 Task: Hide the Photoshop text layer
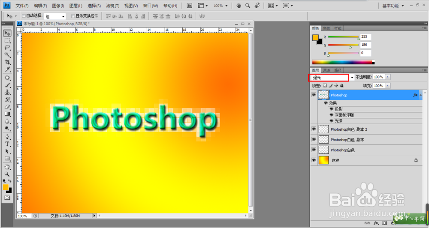tap(314, 95)
